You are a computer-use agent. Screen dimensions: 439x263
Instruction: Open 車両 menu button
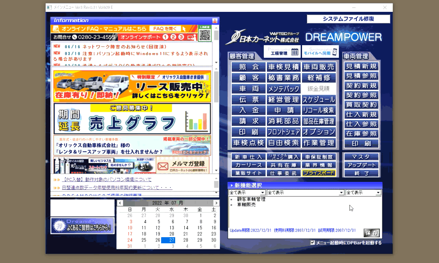(248, 89)
